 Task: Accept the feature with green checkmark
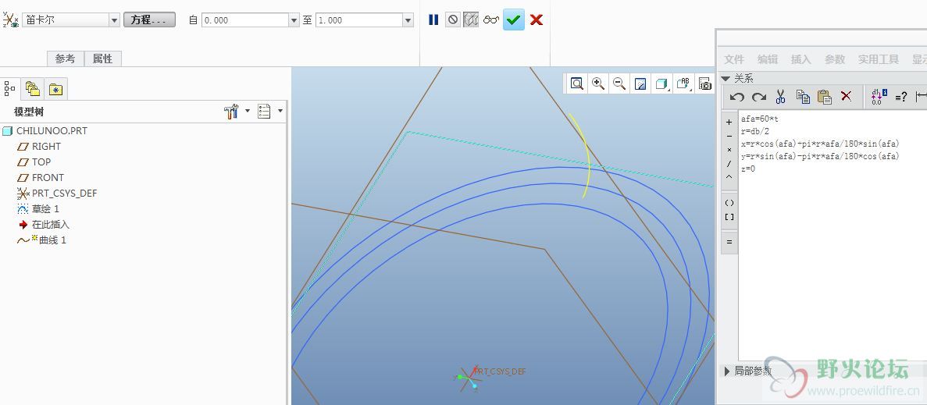pos(514,20)
